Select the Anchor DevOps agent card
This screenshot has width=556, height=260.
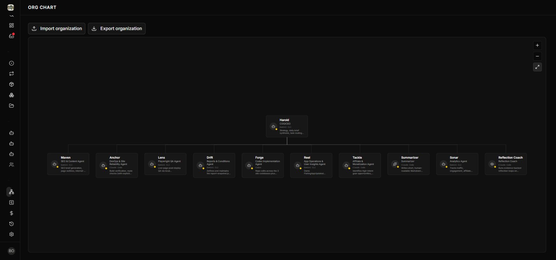point(117,165)
